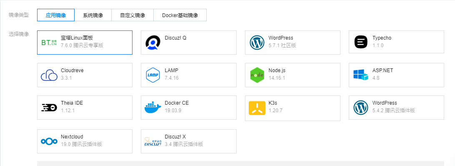This screenshot has height=166, width=455.
Task: Select the K3s image title
Action: 273,103
